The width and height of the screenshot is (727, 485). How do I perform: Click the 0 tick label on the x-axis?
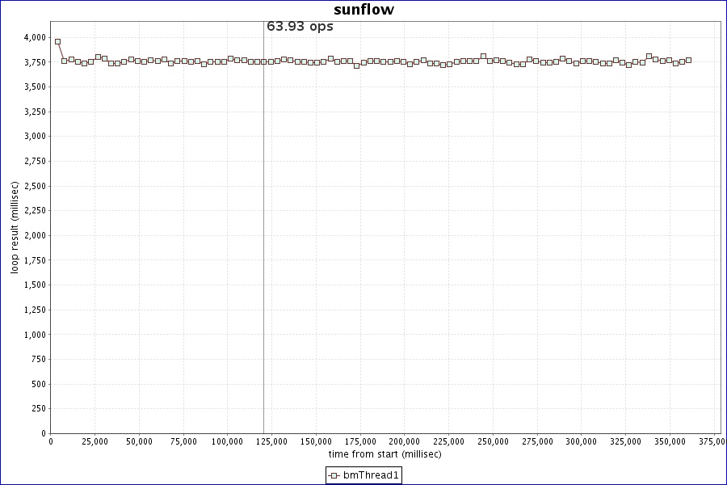(51, 441)
